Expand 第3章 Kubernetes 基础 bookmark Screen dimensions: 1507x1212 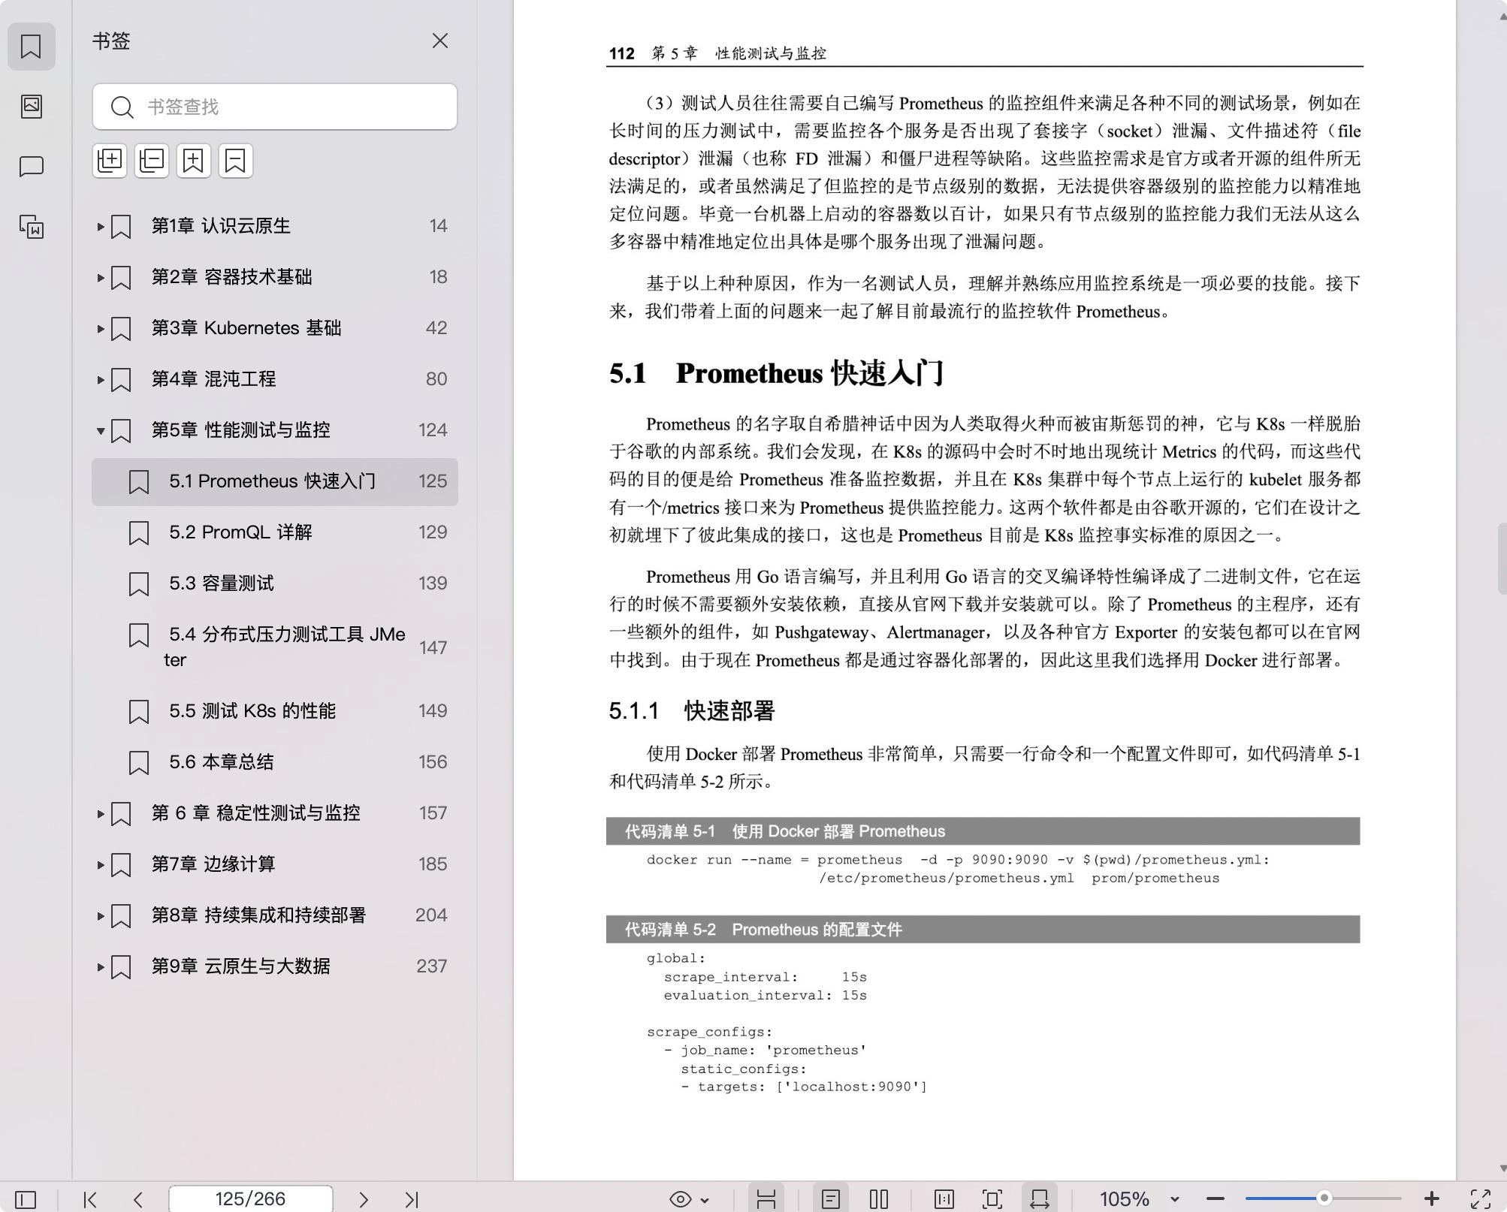coord(100,328)
